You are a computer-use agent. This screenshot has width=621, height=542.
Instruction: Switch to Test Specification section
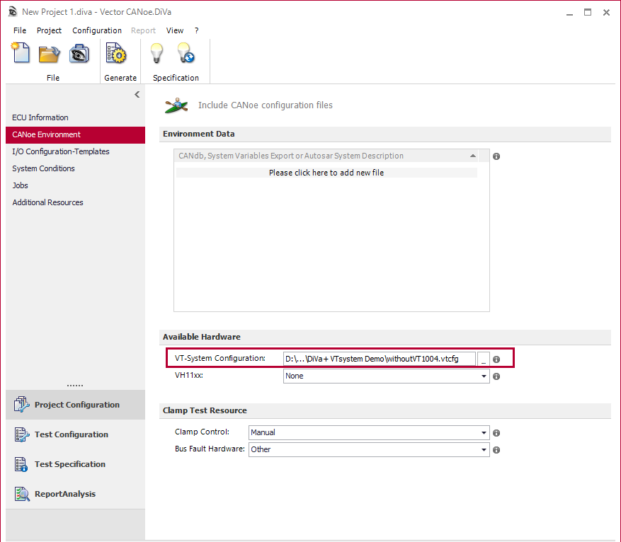point(75,464)
